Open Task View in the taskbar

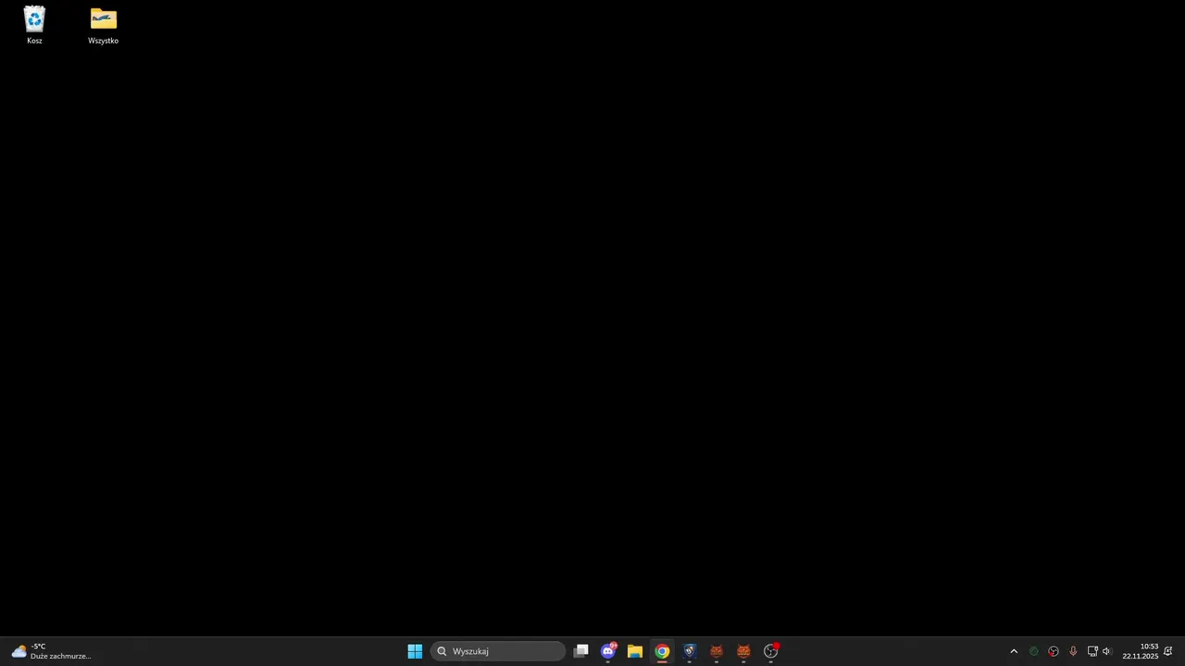point(580,651)
